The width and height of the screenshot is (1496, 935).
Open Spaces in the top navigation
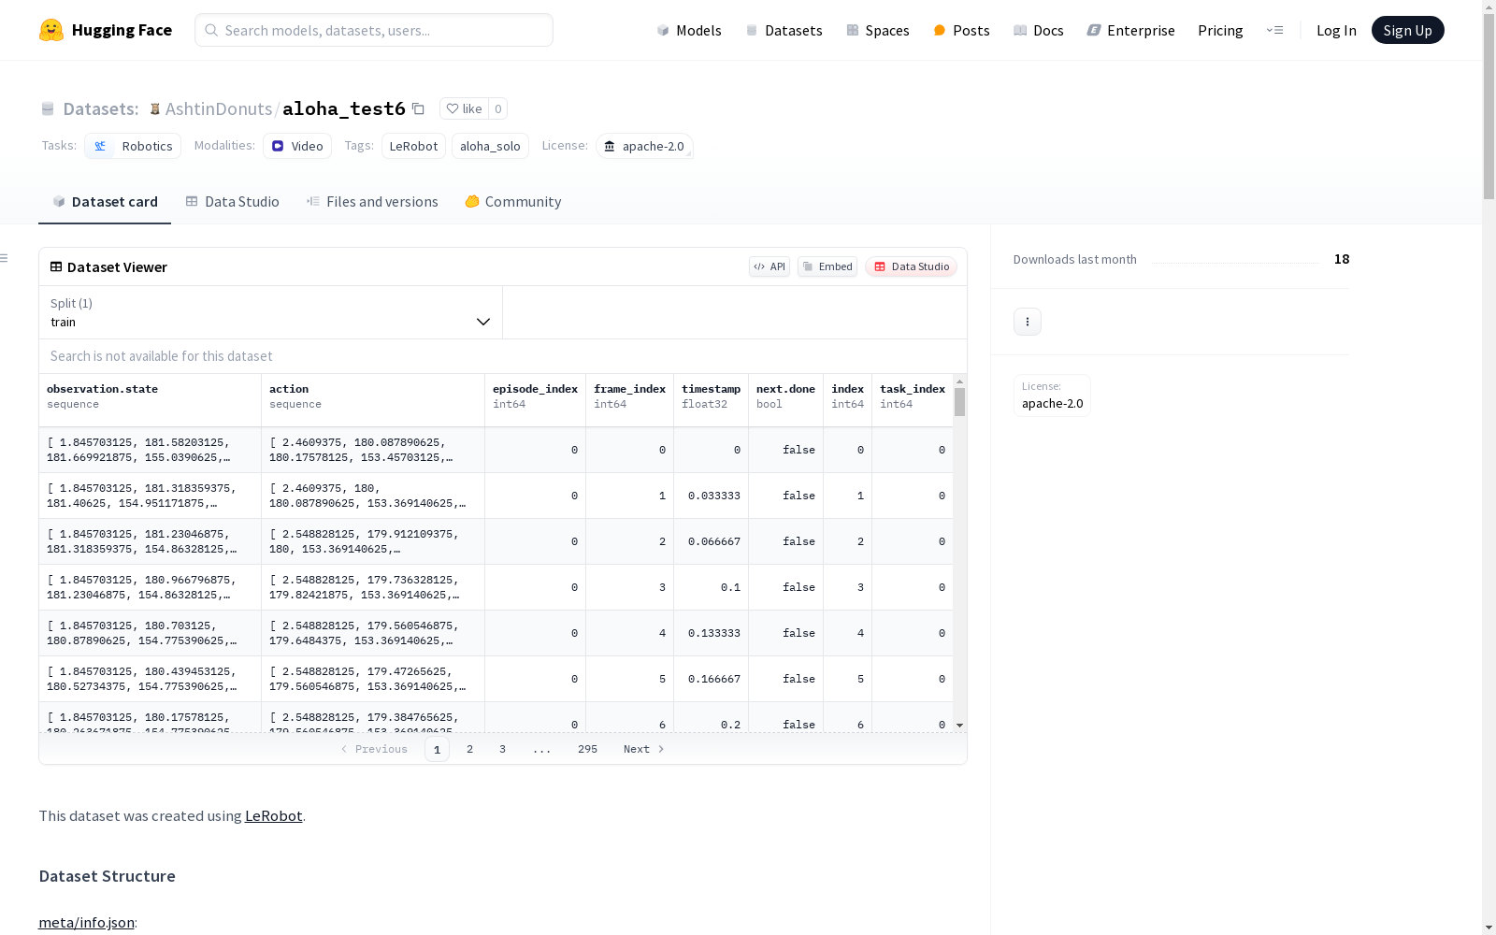tap(878, 30)
